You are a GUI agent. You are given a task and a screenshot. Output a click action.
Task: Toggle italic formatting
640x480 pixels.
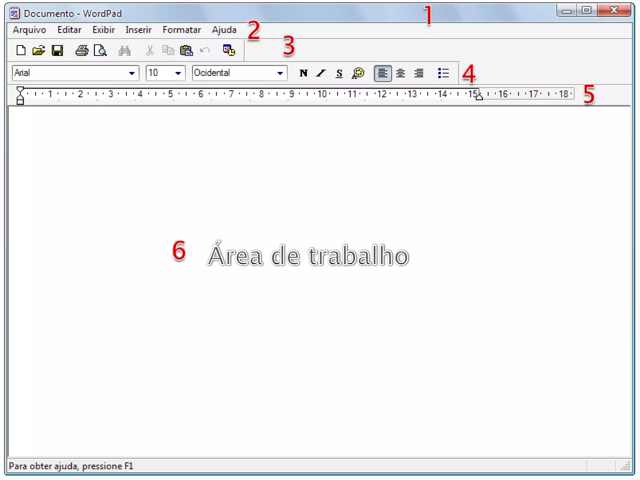pyautogui.click(x=321, y=73)
